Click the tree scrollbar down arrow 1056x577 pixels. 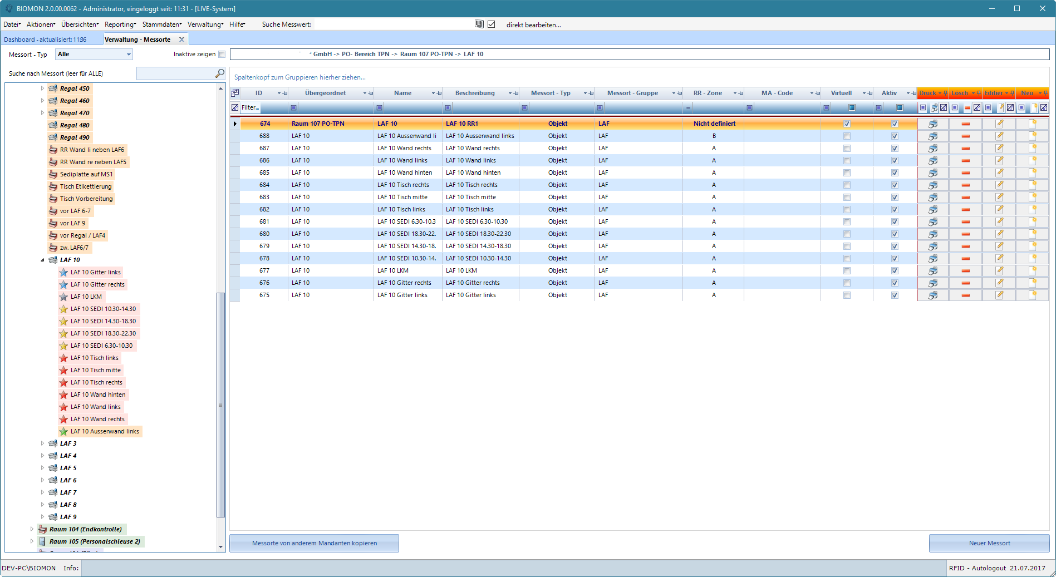tap(220, 547)
